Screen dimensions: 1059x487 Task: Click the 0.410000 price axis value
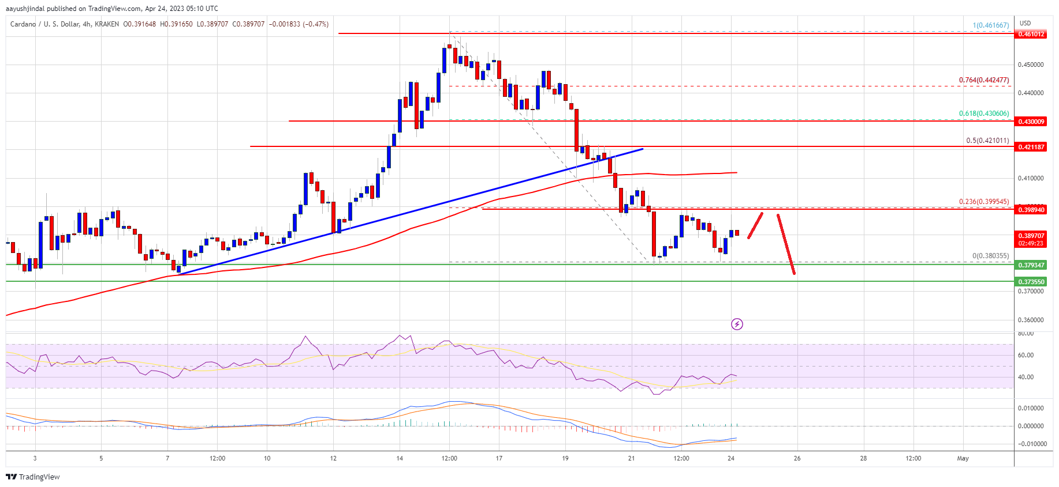(1031, 178)
